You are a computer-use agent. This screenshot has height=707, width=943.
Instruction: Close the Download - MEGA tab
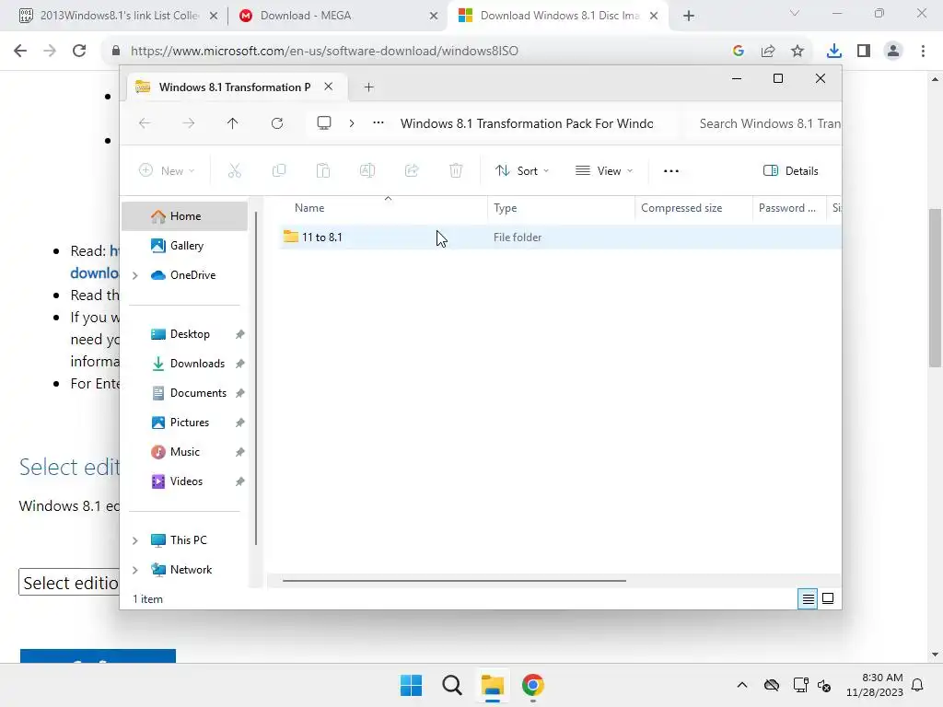[434, 16]
